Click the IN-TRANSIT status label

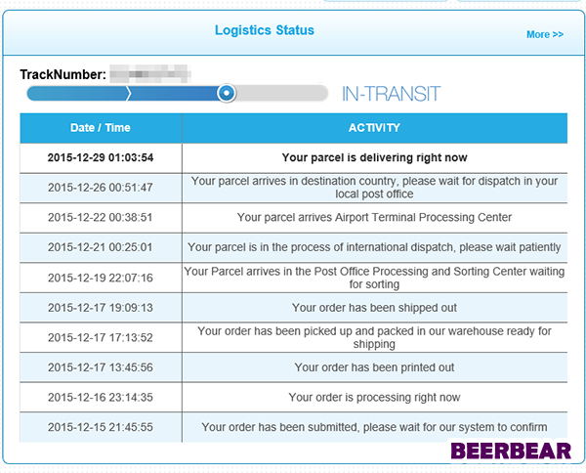(x=391, y=94)
